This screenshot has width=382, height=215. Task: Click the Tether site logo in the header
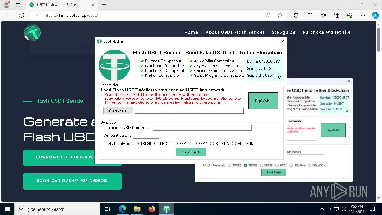pyautogui.click(x=32, y=32)
